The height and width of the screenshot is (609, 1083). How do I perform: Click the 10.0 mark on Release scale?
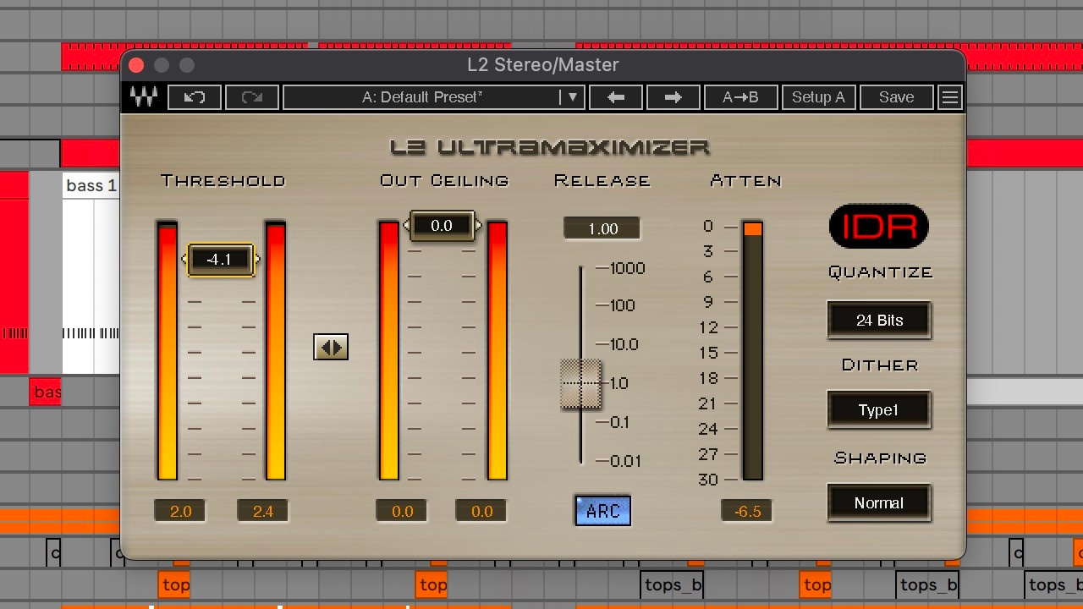click(x=624, y=344)
